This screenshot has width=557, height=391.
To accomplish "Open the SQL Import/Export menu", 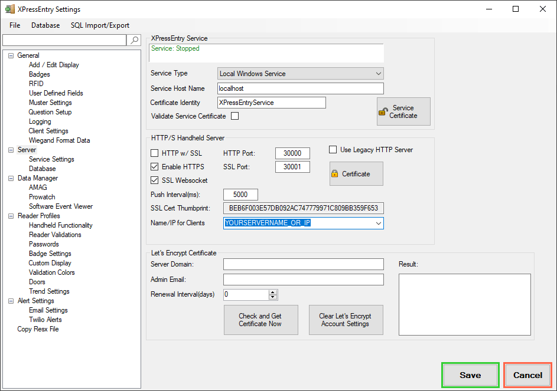I will tap(100, 25).
